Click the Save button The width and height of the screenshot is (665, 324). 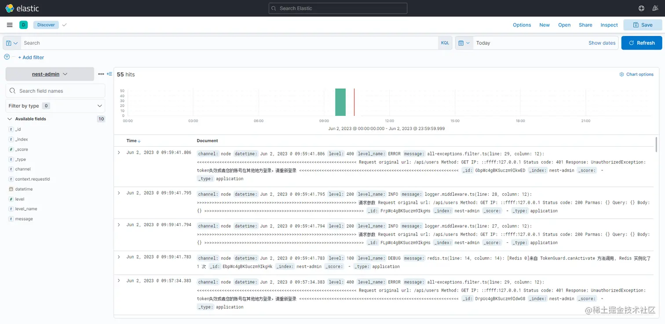pos(643,25)
